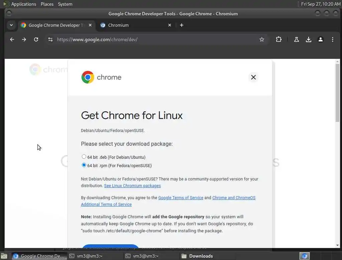Click the scrollbar down arrow
342x260 pixels.
coord(337,245)
